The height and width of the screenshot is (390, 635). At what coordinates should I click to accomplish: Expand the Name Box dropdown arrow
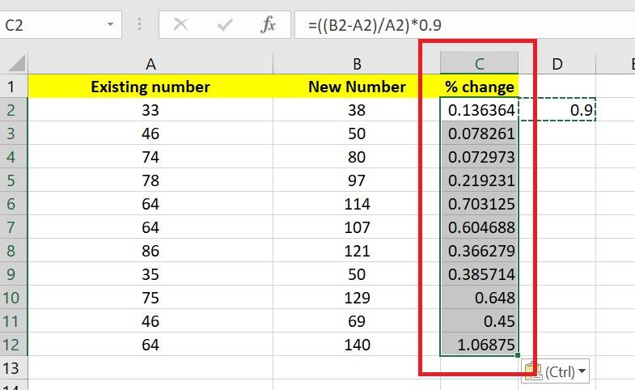click(110, 25)
